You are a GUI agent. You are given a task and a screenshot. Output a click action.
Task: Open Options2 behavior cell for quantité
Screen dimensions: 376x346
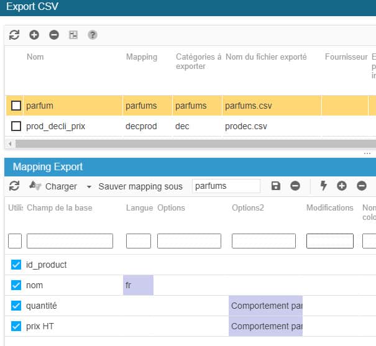(265, 306)
